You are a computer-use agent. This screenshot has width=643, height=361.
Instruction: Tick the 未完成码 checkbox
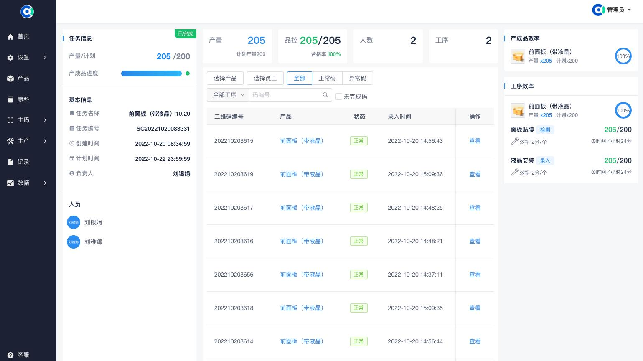click(x=339, y=97)
